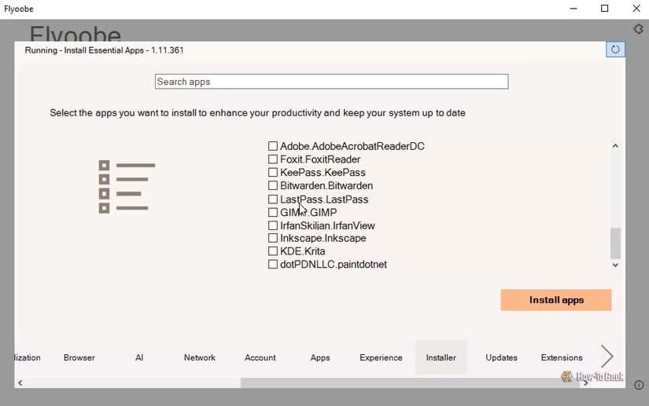649x406 pixels.
Task: Click the app list vertical scrollbar thumb
Action: click(x=615, y=243)
